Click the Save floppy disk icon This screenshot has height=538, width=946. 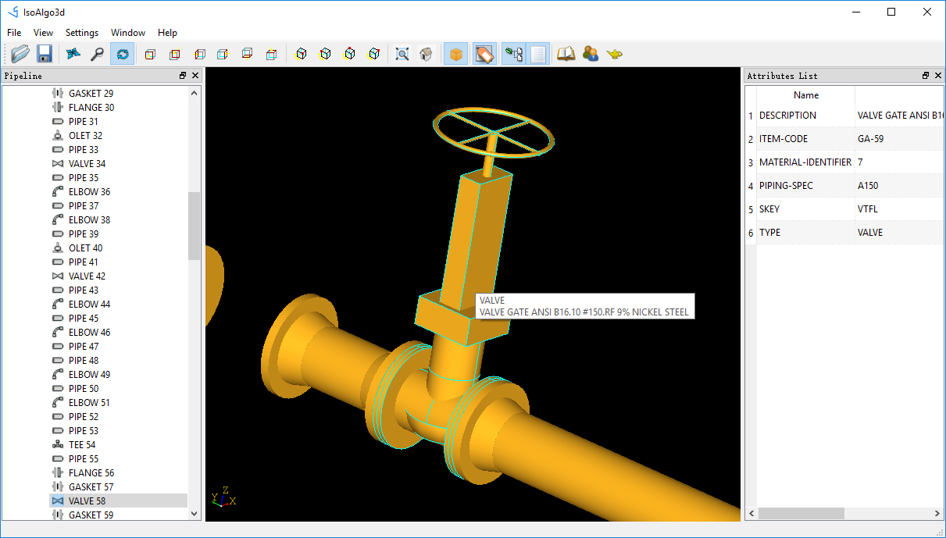pyautogui.click(x=45, y=54)
